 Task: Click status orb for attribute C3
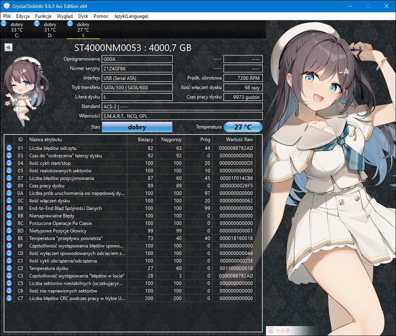point(9,276)
